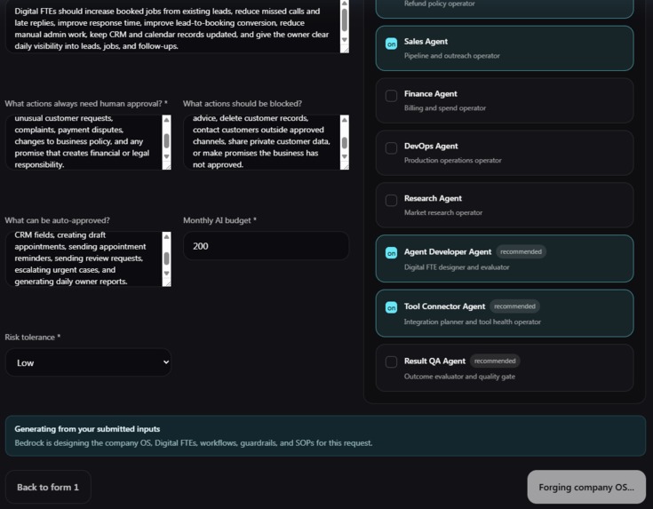653x509 pixels.
Task: Click 'Billing and spend operator' description
Action: click(x=445, y=107)
